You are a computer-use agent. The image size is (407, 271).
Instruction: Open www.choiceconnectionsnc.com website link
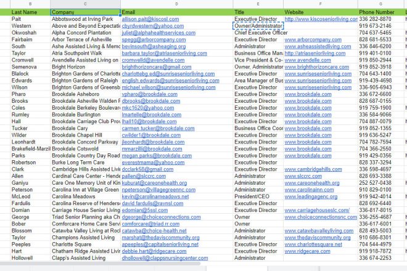321,217
